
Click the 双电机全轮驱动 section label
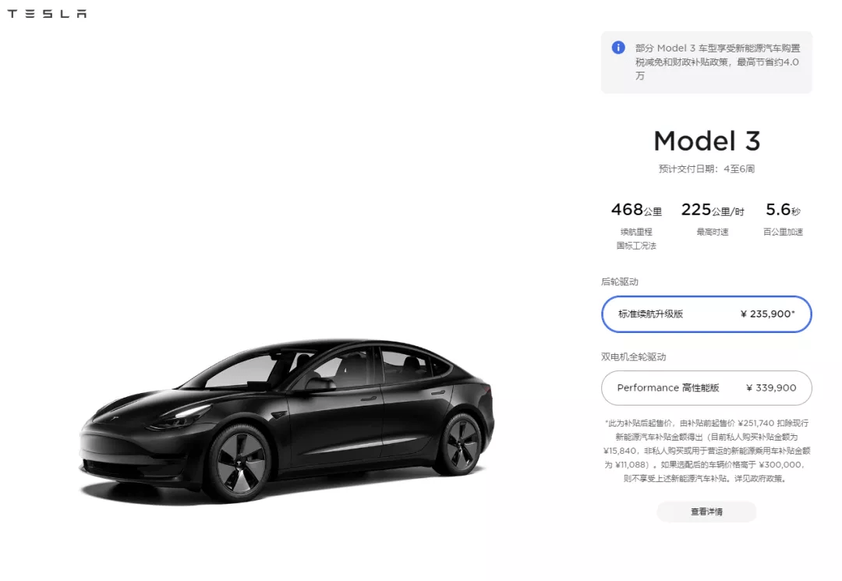coord(633,356)
